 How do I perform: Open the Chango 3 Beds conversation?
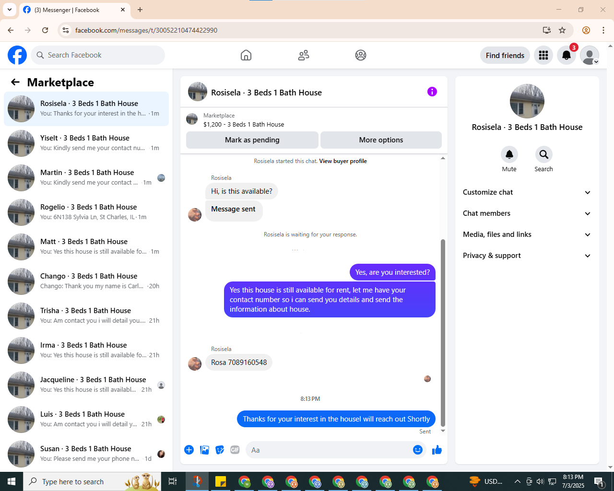(x=86, y=281)
